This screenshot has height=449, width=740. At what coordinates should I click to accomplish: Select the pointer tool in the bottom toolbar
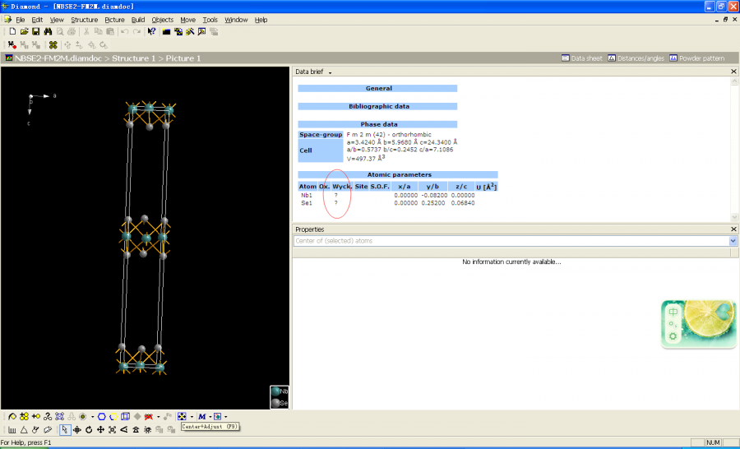[65, 429]
